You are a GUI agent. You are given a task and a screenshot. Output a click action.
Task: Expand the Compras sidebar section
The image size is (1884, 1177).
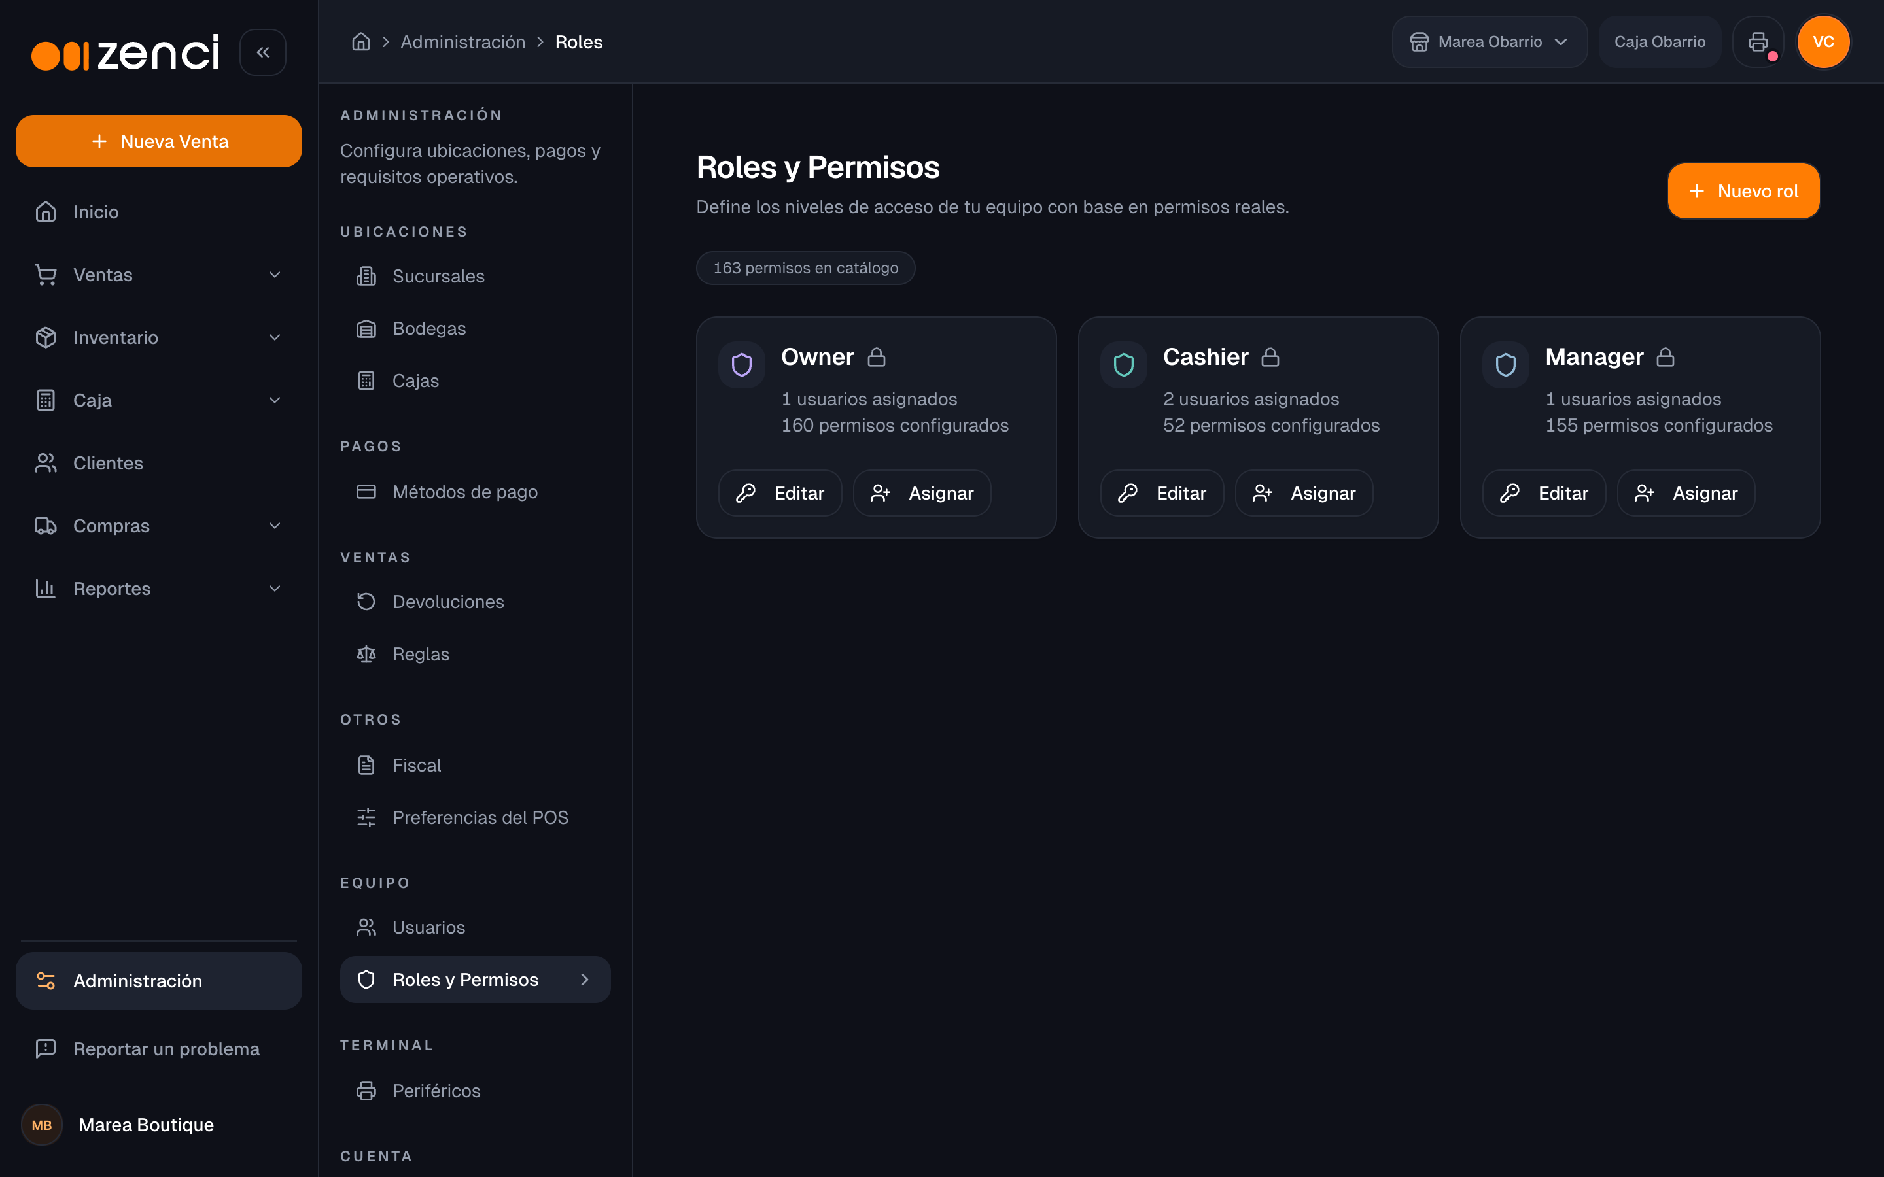coord(159,526)
